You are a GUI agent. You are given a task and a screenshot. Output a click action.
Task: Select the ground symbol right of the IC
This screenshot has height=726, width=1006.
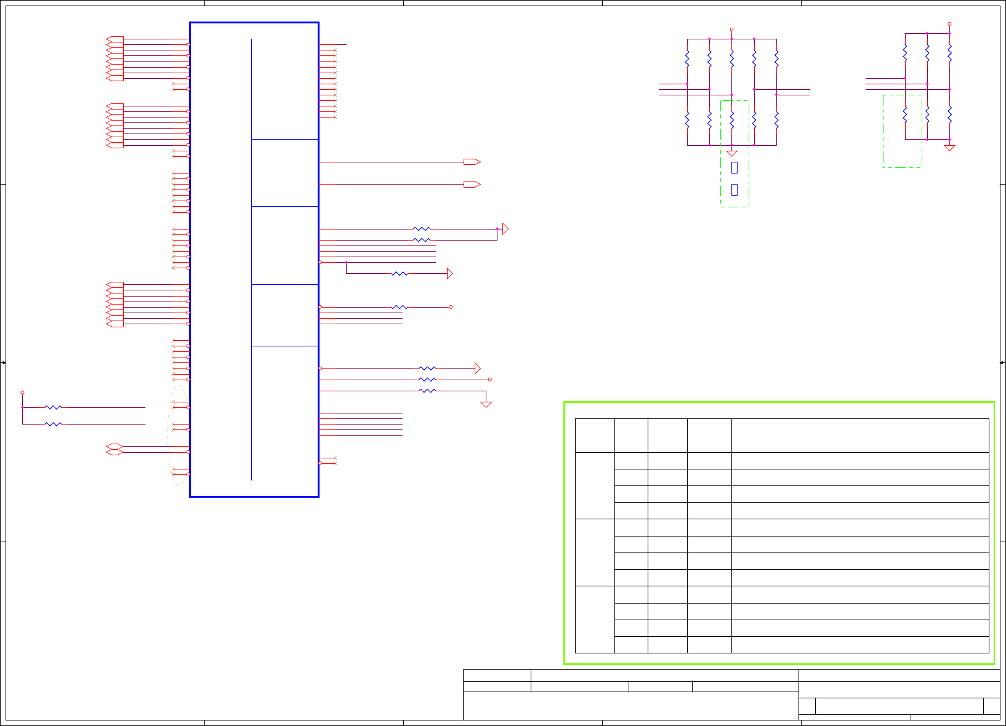[x=486, y=404]
